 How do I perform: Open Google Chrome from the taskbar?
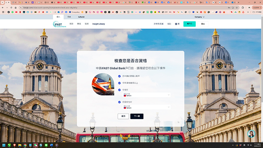25,145
